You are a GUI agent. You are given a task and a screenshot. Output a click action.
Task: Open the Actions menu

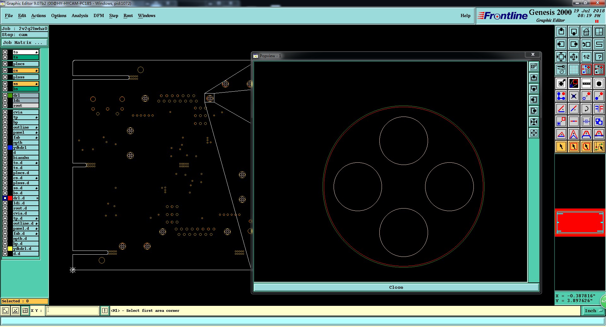coord(39,15)
